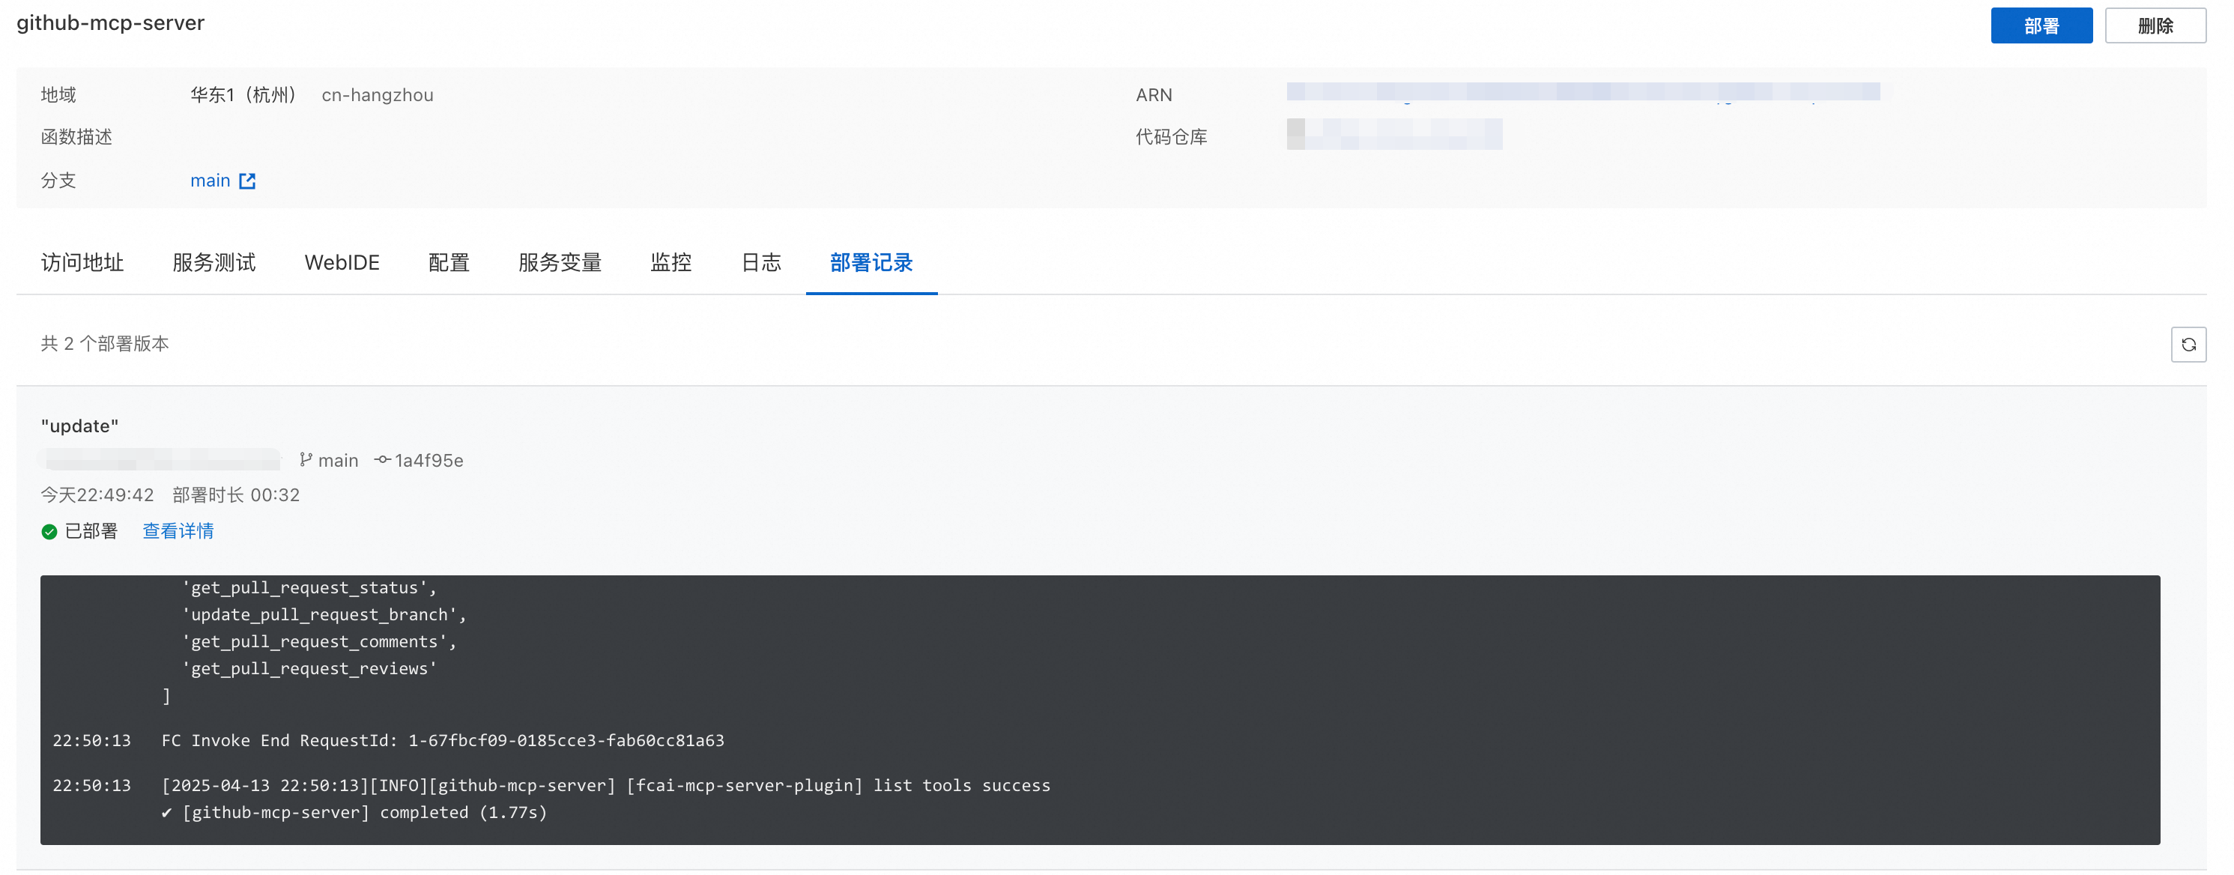Open the 查看详情 link

(x=178, y=530)
